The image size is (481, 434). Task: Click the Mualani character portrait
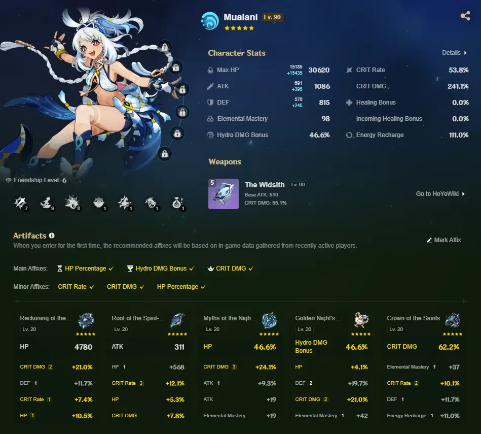(92, 92)
